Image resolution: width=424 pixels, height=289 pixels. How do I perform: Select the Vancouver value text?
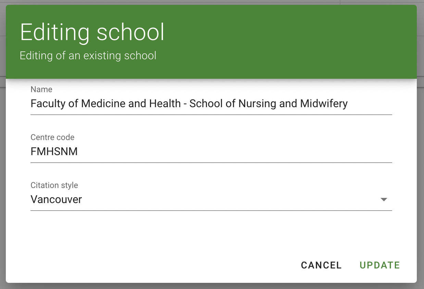[56, 199]
